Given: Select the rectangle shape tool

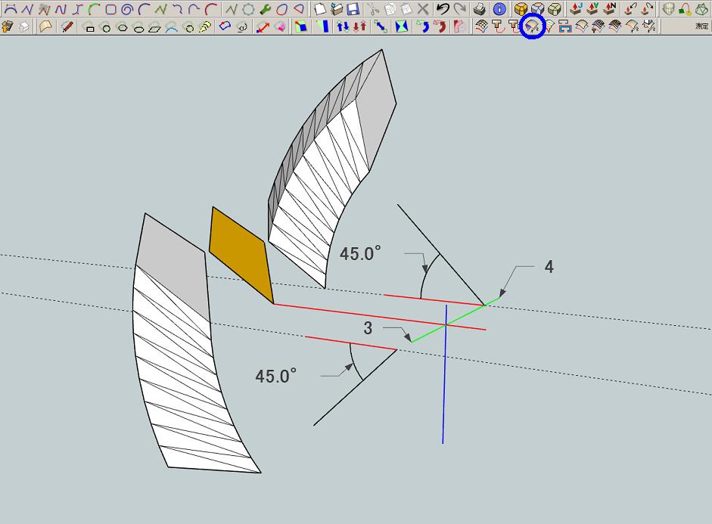Looking at the screenshot, I should click(x=90, y=28).
